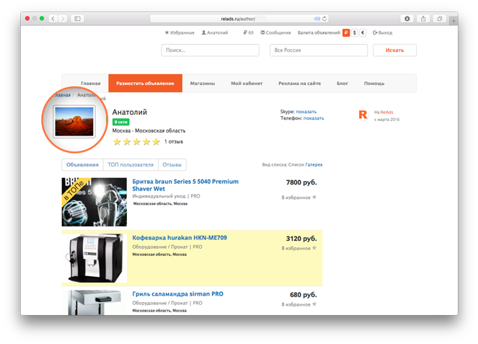Screen dimensions: 478x344
Task: Switch to the Объявления tab
Action: [x=82, y=164]
